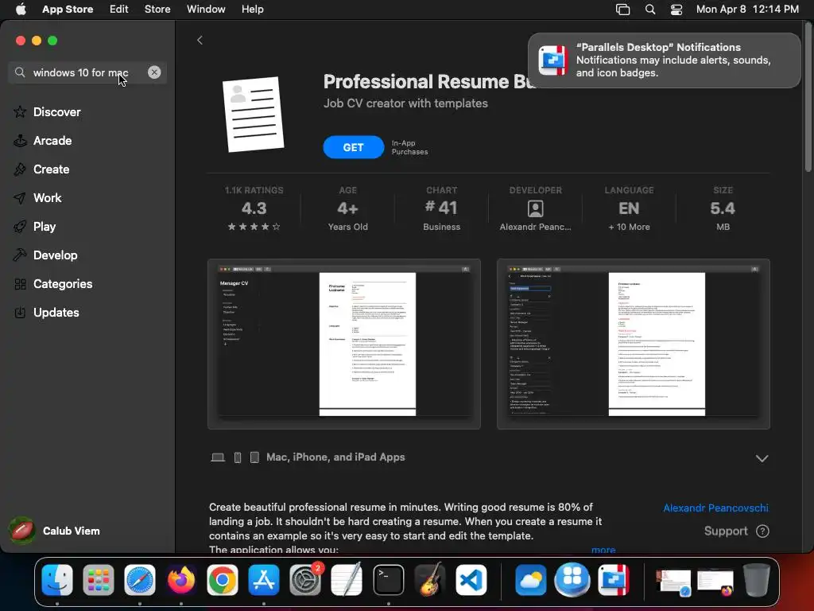814x611 pixels.
Task: Open the second resume editor screenshot
Action: 634,344
